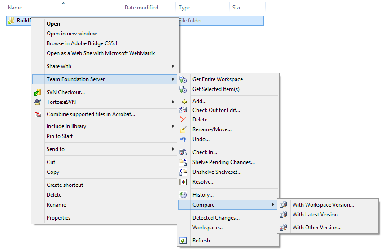Click the TortoiseSVN tortoise icon
Image resolution: width=385 pixels, height=250 pixels.
(x=38, y=102)
